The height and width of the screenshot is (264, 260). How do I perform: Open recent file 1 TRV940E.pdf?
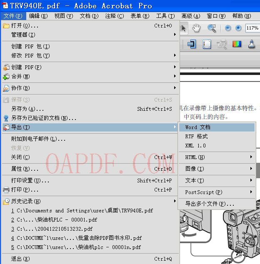coord(90,211)
